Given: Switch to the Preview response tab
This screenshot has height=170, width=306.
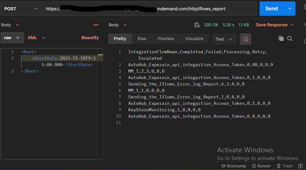Looking at the screenshot, I should pyautogui.click(x=166, y=39).
